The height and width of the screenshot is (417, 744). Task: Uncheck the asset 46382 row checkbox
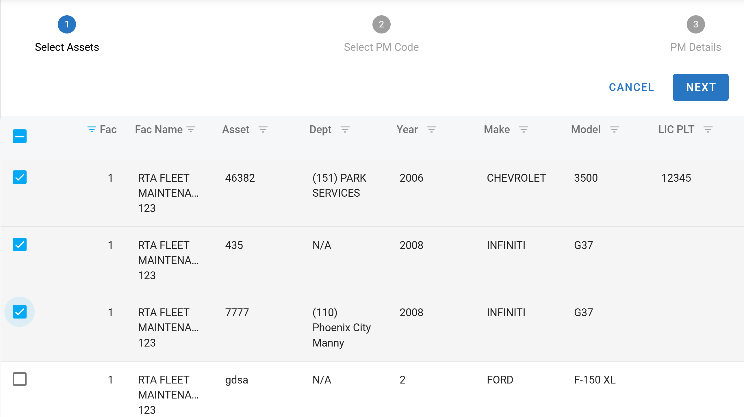click(x=20, y=177)
